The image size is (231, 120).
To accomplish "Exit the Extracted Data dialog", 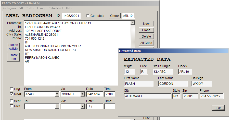I will click(218, 108).
